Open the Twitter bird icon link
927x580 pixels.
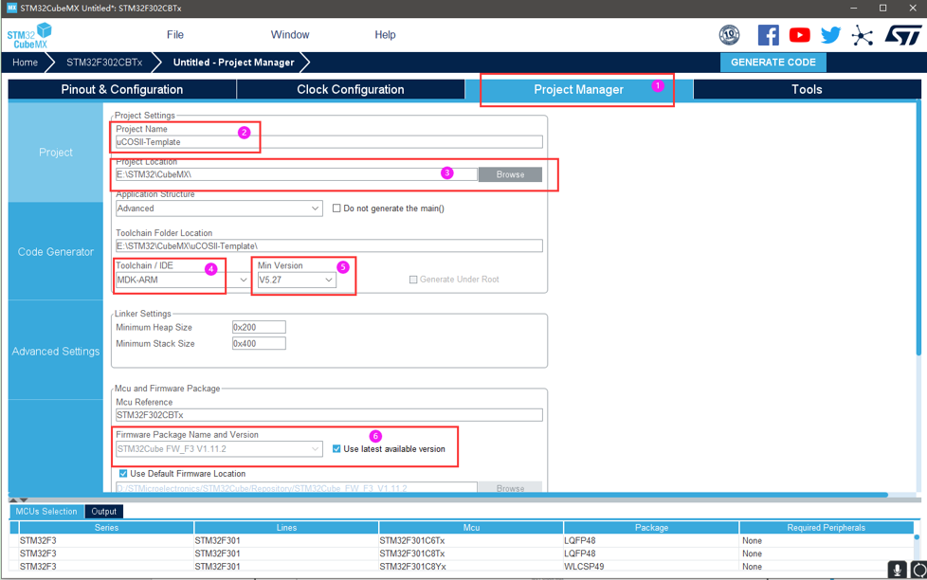tap(830, 35)
